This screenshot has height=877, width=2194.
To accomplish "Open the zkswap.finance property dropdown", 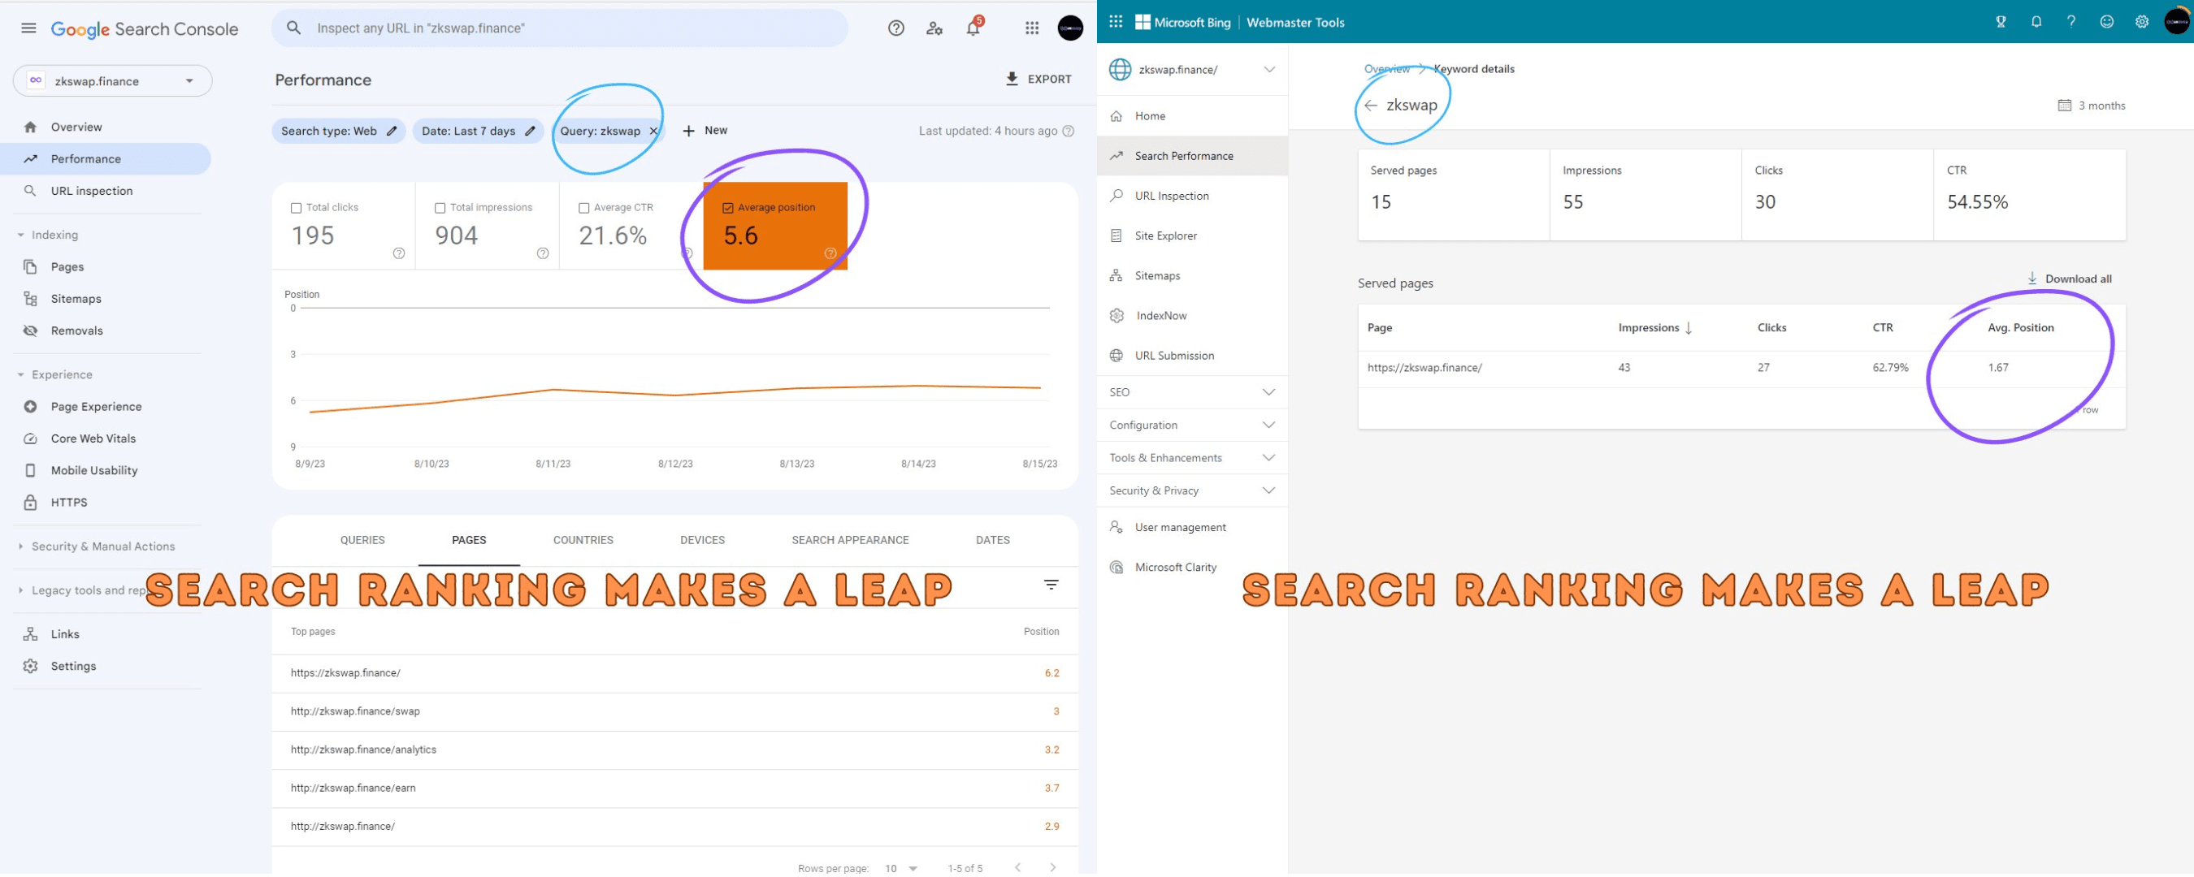I will 112,81.
